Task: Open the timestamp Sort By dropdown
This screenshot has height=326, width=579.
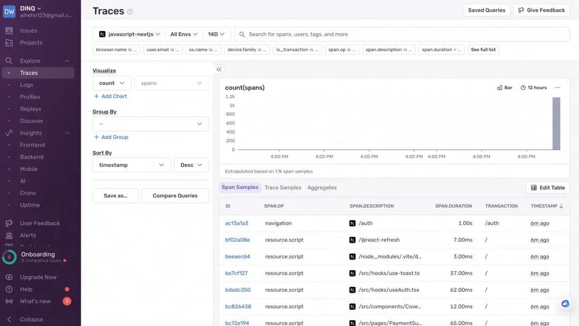Action: [x=131, y=165]
